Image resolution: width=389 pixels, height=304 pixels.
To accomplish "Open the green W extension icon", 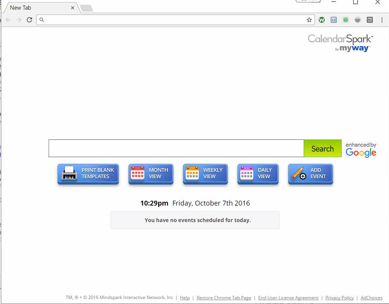I will point(321,20).
